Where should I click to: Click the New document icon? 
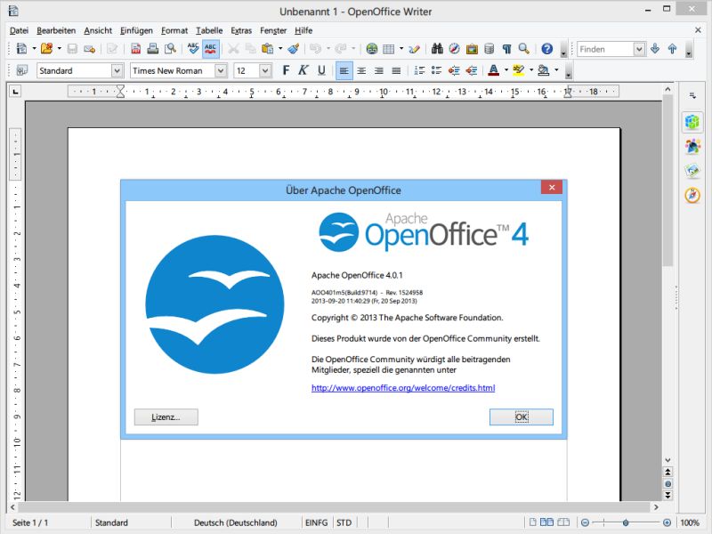pyautogui.click(x=21, y=49)
